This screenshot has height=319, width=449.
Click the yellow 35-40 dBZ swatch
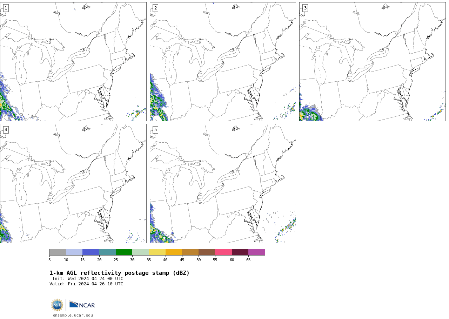point(157,252)
